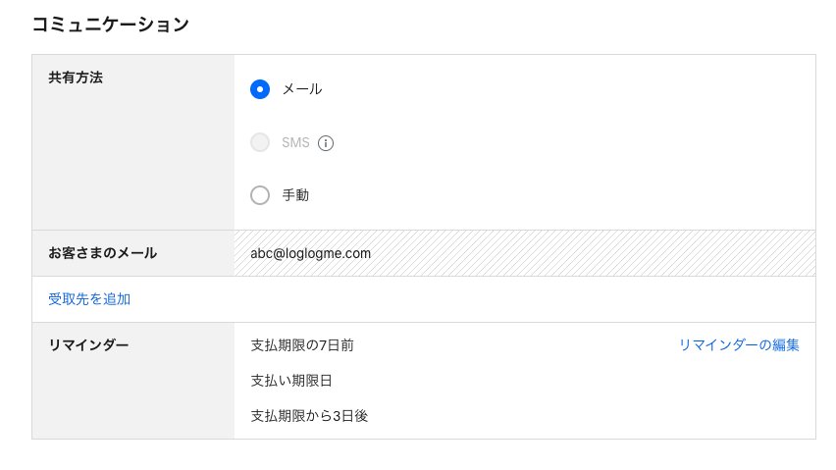This screenshot has height=470, width=836.
Task: Click the hatched area beside the email address
Action: pos(592,253)
